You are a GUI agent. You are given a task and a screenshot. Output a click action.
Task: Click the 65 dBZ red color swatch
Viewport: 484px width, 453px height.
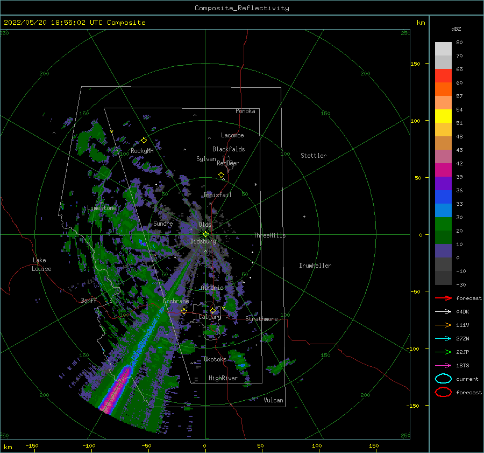[443, 75]
